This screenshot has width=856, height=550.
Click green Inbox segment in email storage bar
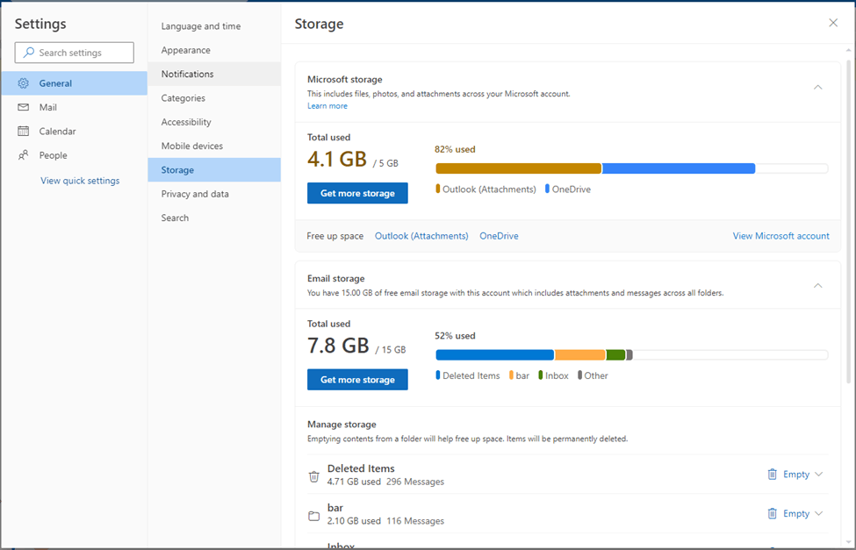[615, 354]
